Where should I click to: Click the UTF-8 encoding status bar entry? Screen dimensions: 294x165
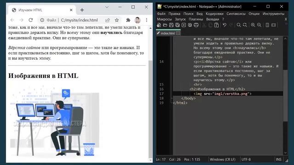click(246, 159)
